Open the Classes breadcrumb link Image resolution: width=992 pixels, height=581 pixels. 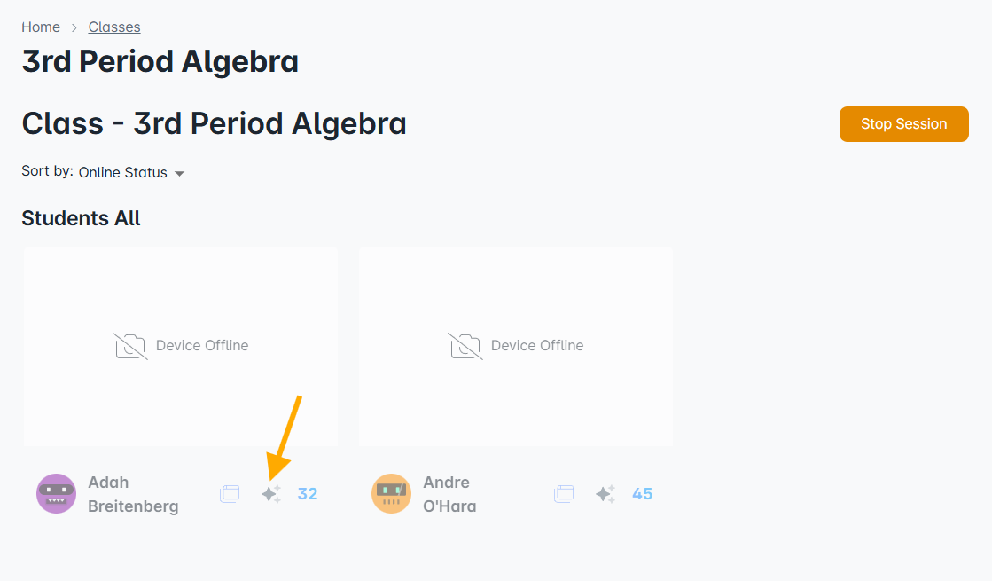[114, 27]
